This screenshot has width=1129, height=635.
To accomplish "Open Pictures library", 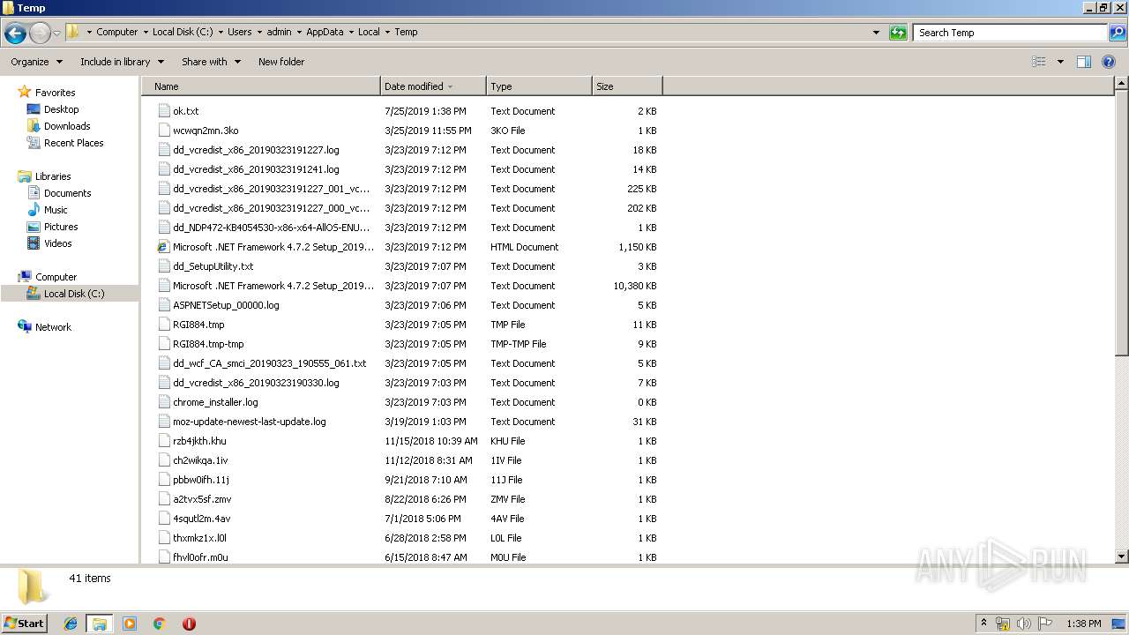I will (61, 227).
